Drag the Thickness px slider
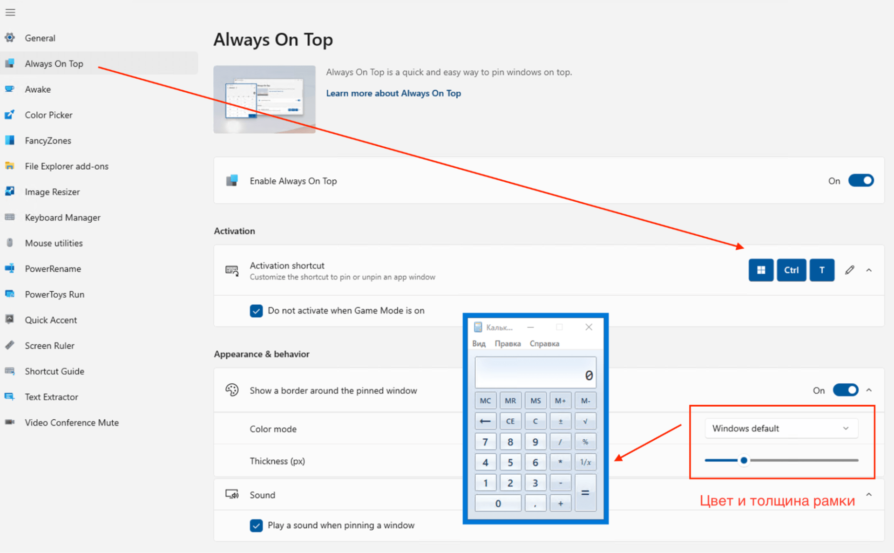894x553 pixels. [743, 460]
